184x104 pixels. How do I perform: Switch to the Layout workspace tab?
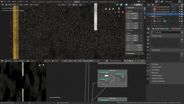click(34, 2)
